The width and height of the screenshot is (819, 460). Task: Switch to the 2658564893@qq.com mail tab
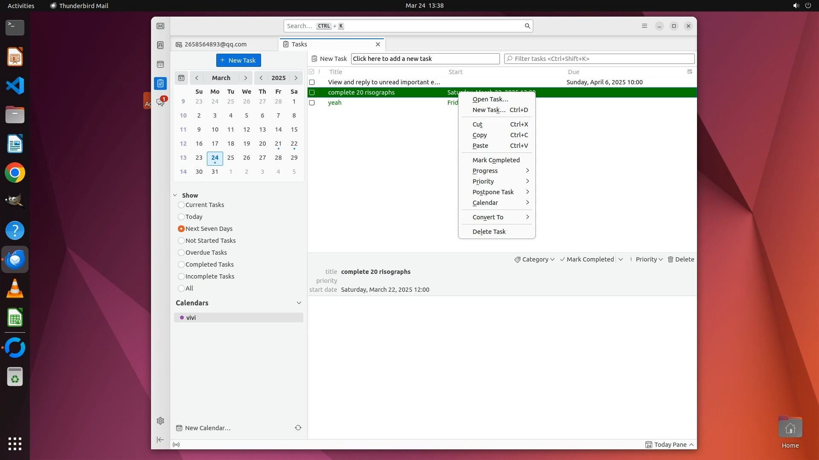click(x=215, y=44)
